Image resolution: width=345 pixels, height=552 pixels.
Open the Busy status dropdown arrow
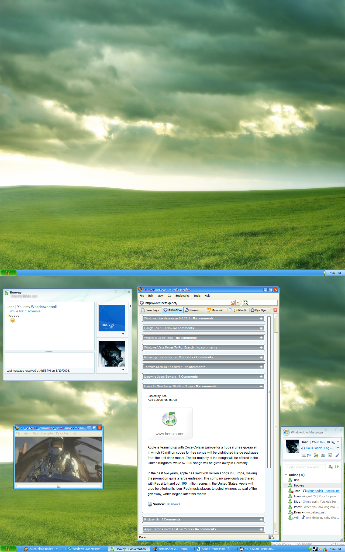click(338, 442)
